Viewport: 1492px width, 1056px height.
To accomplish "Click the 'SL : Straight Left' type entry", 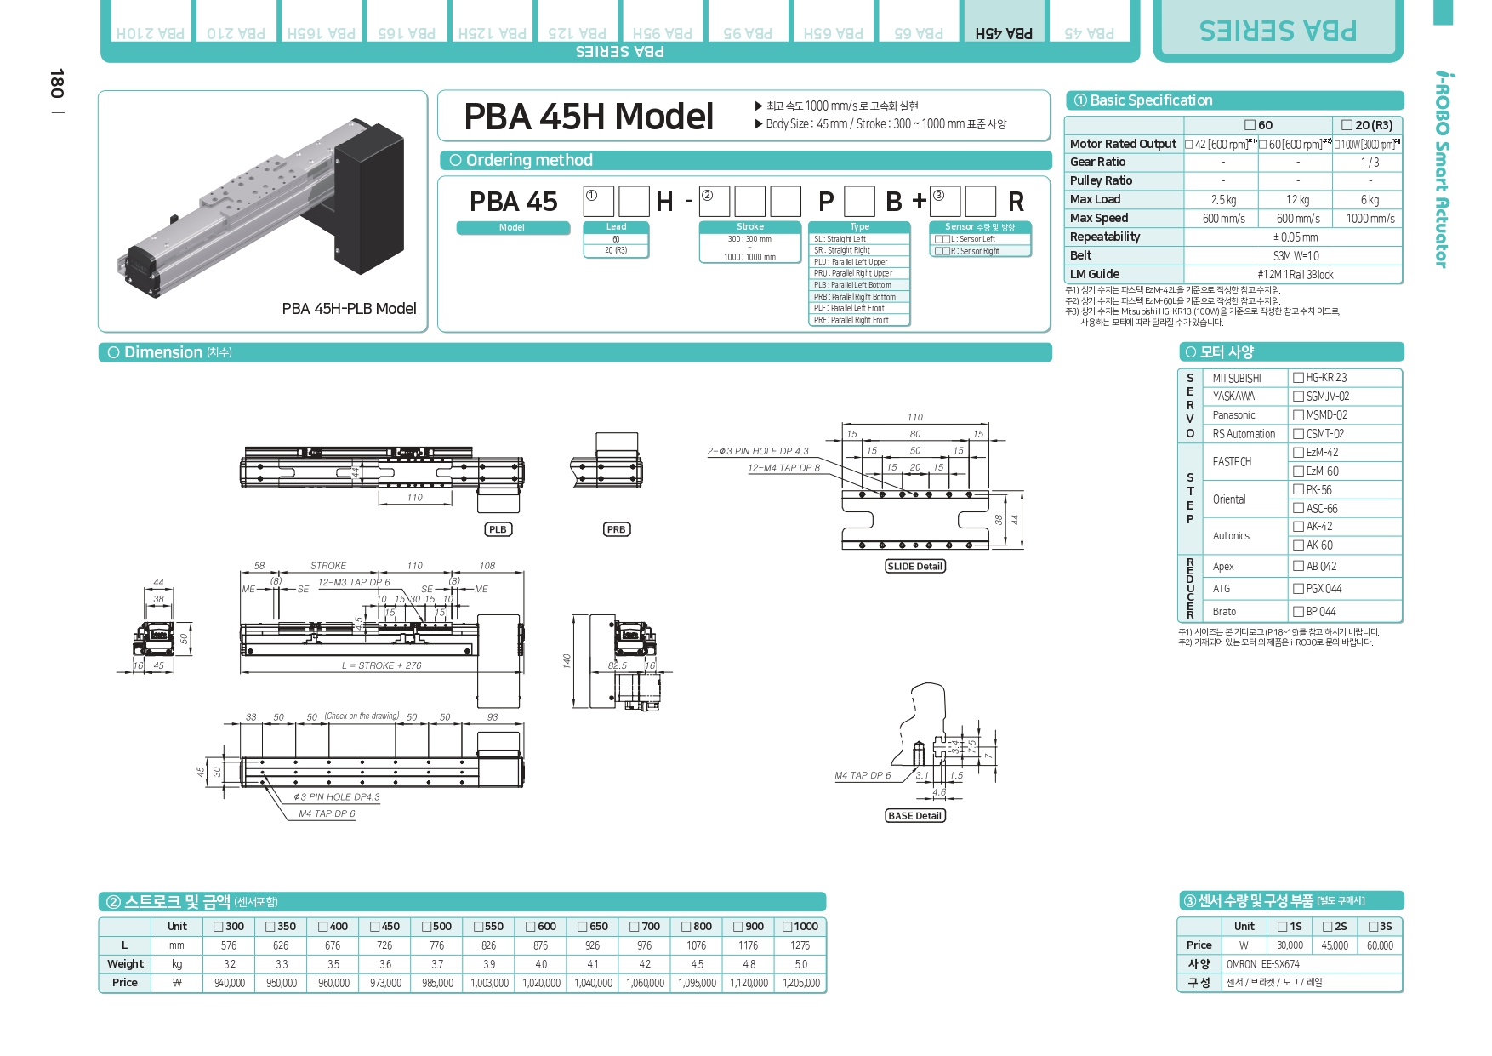I will pos(859,239).
